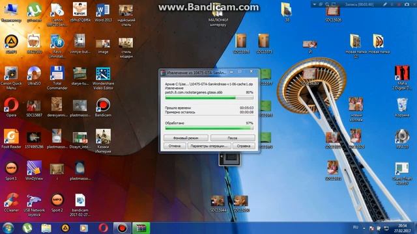Open the WinDjView desktop shortcut
The width and height of the screenshot is (417, 234).
point(34,170)
